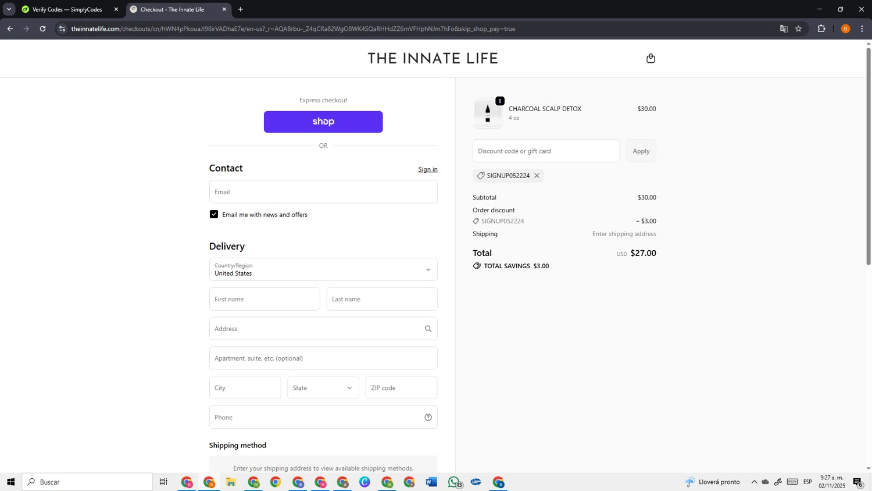Uncheck Email me with news and offers

pyautogui.click(x=214, y=214)
